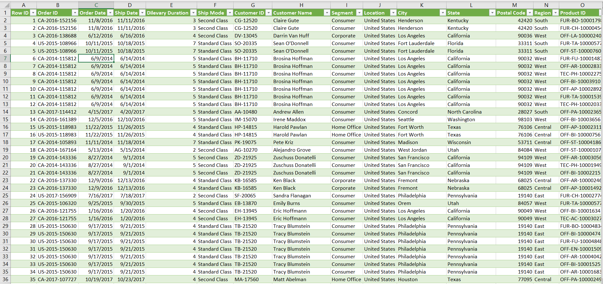This screenshot has height=284, width=603.
Task: Open the Customer Name filter dropdown
Action: click(x=327, y=13)
